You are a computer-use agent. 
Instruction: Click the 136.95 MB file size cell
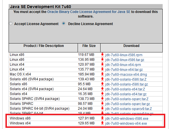(86, 60)
